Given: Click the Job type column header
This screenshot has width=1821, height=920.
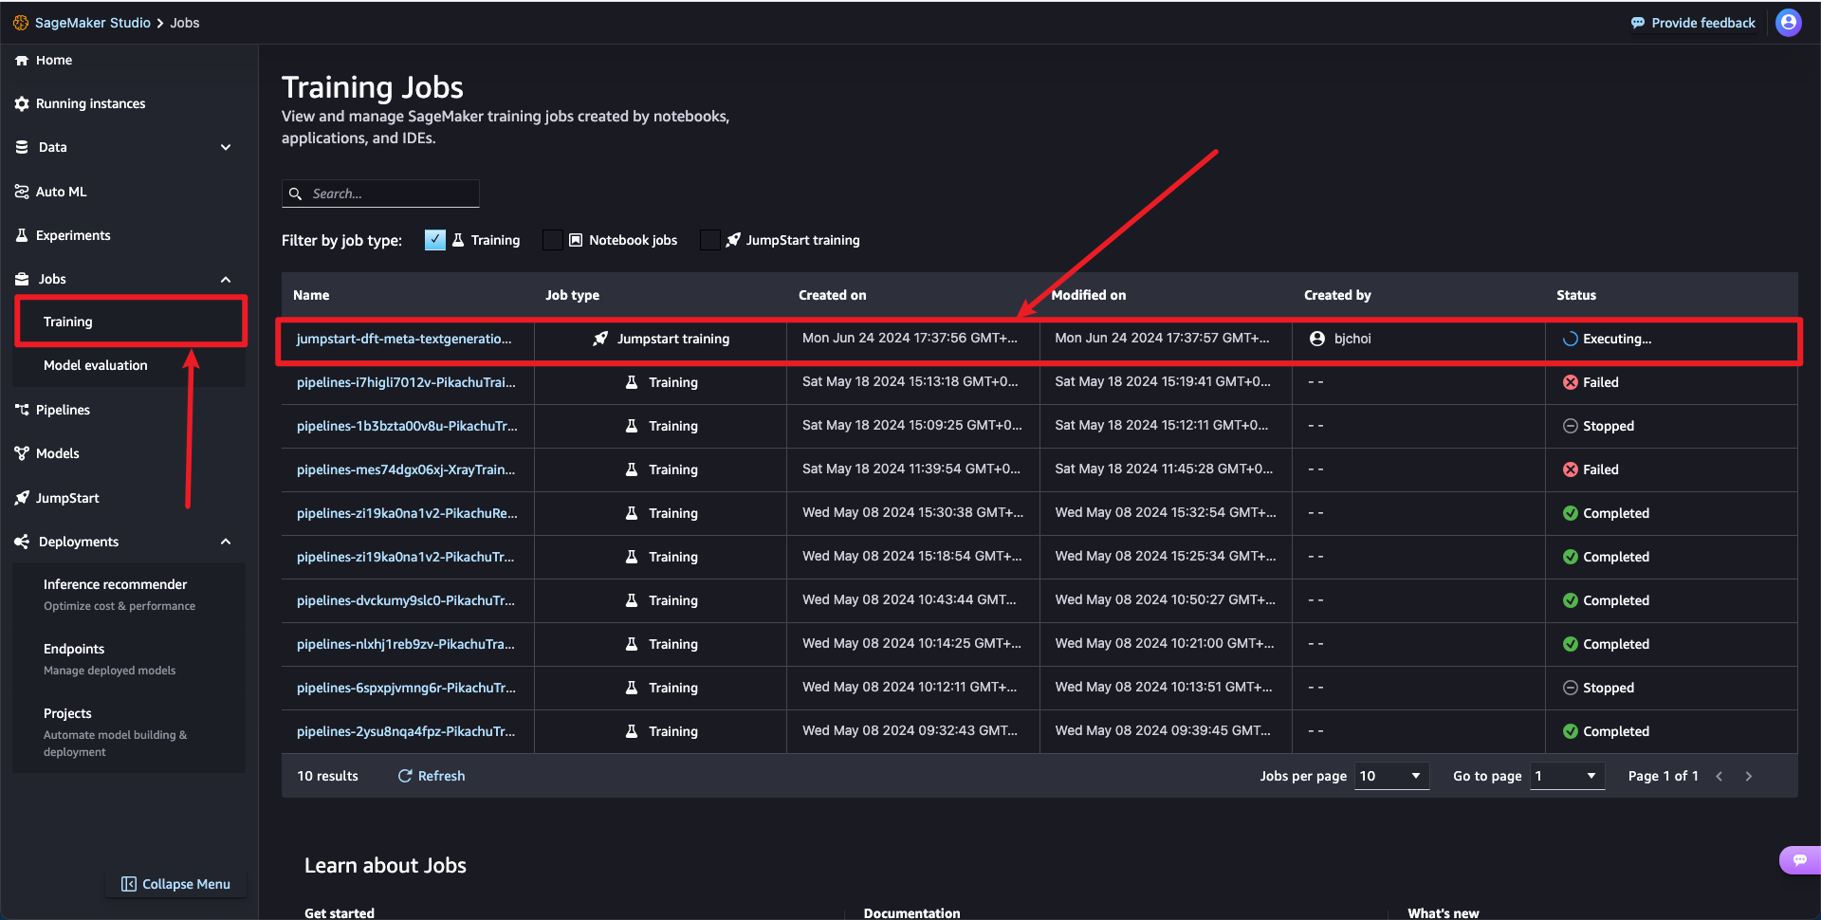Looking at the screenshot, I should pos(572,295).
